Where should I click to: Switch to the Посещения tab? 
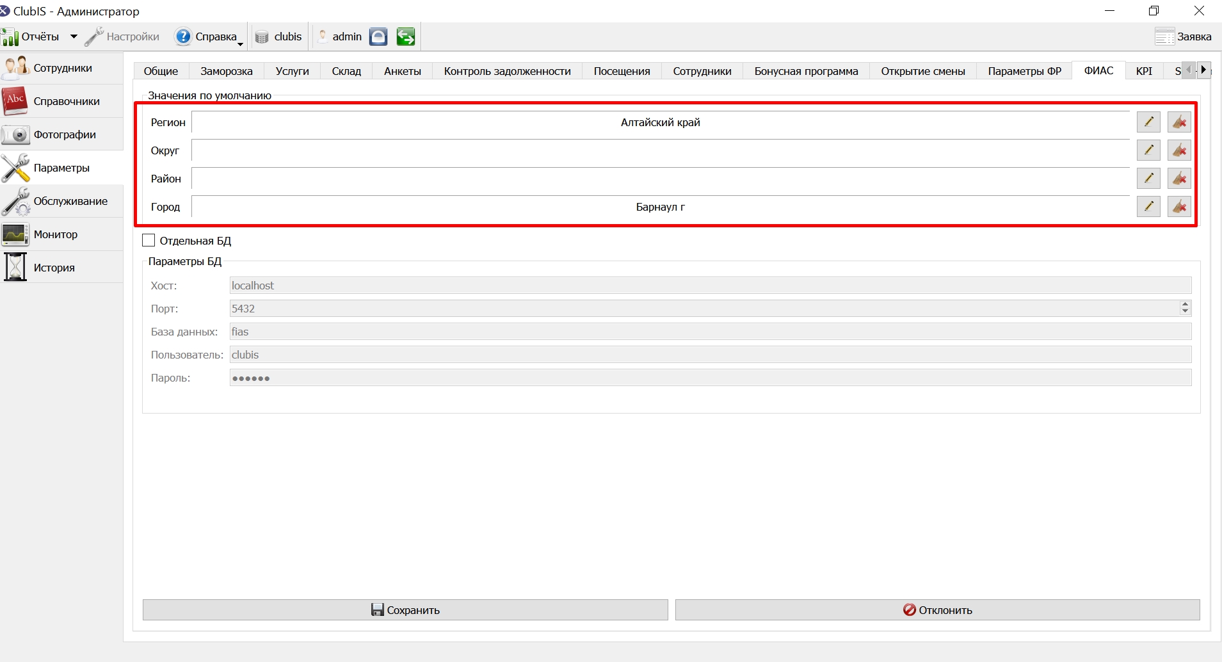click(x=622, y=71)
